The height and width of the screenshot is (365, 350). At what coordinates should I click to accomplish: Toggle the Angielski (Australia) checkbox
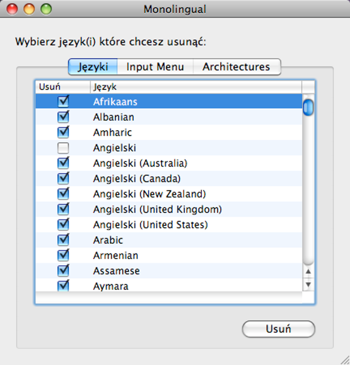[63, 163]
